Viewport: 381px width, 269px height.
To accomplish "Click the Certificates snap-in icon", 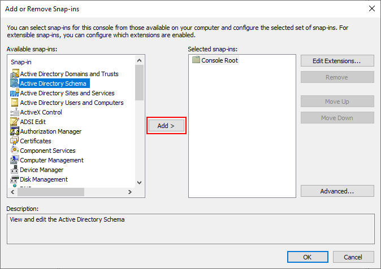I will tap(15, 141).
